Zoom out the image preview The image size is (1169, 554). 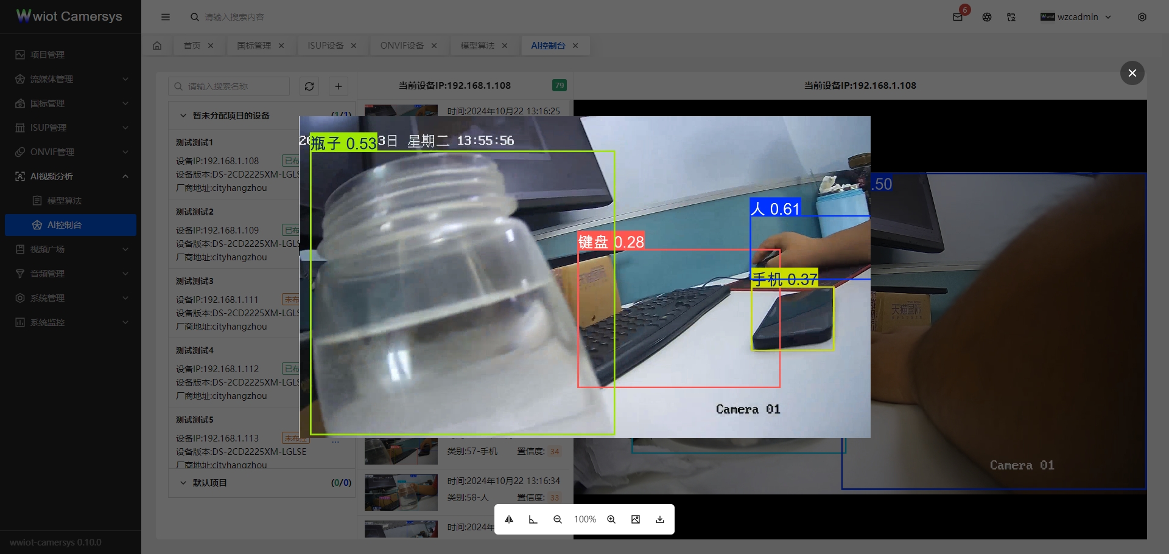tap(558, 519)
